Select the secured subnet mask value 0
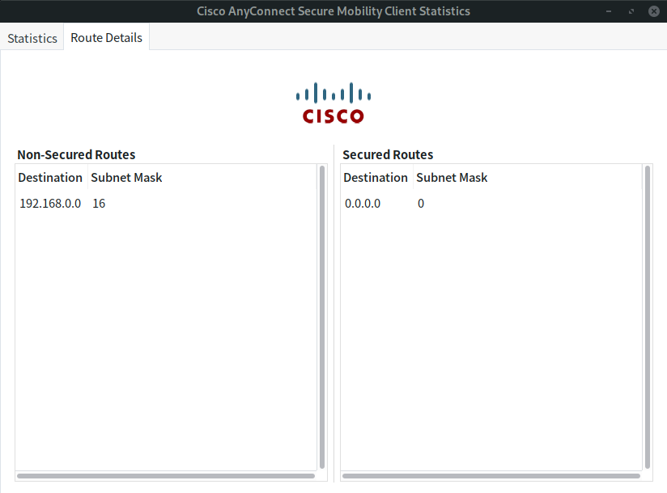This screenshot has height=493, width=667. click(421, 204)
